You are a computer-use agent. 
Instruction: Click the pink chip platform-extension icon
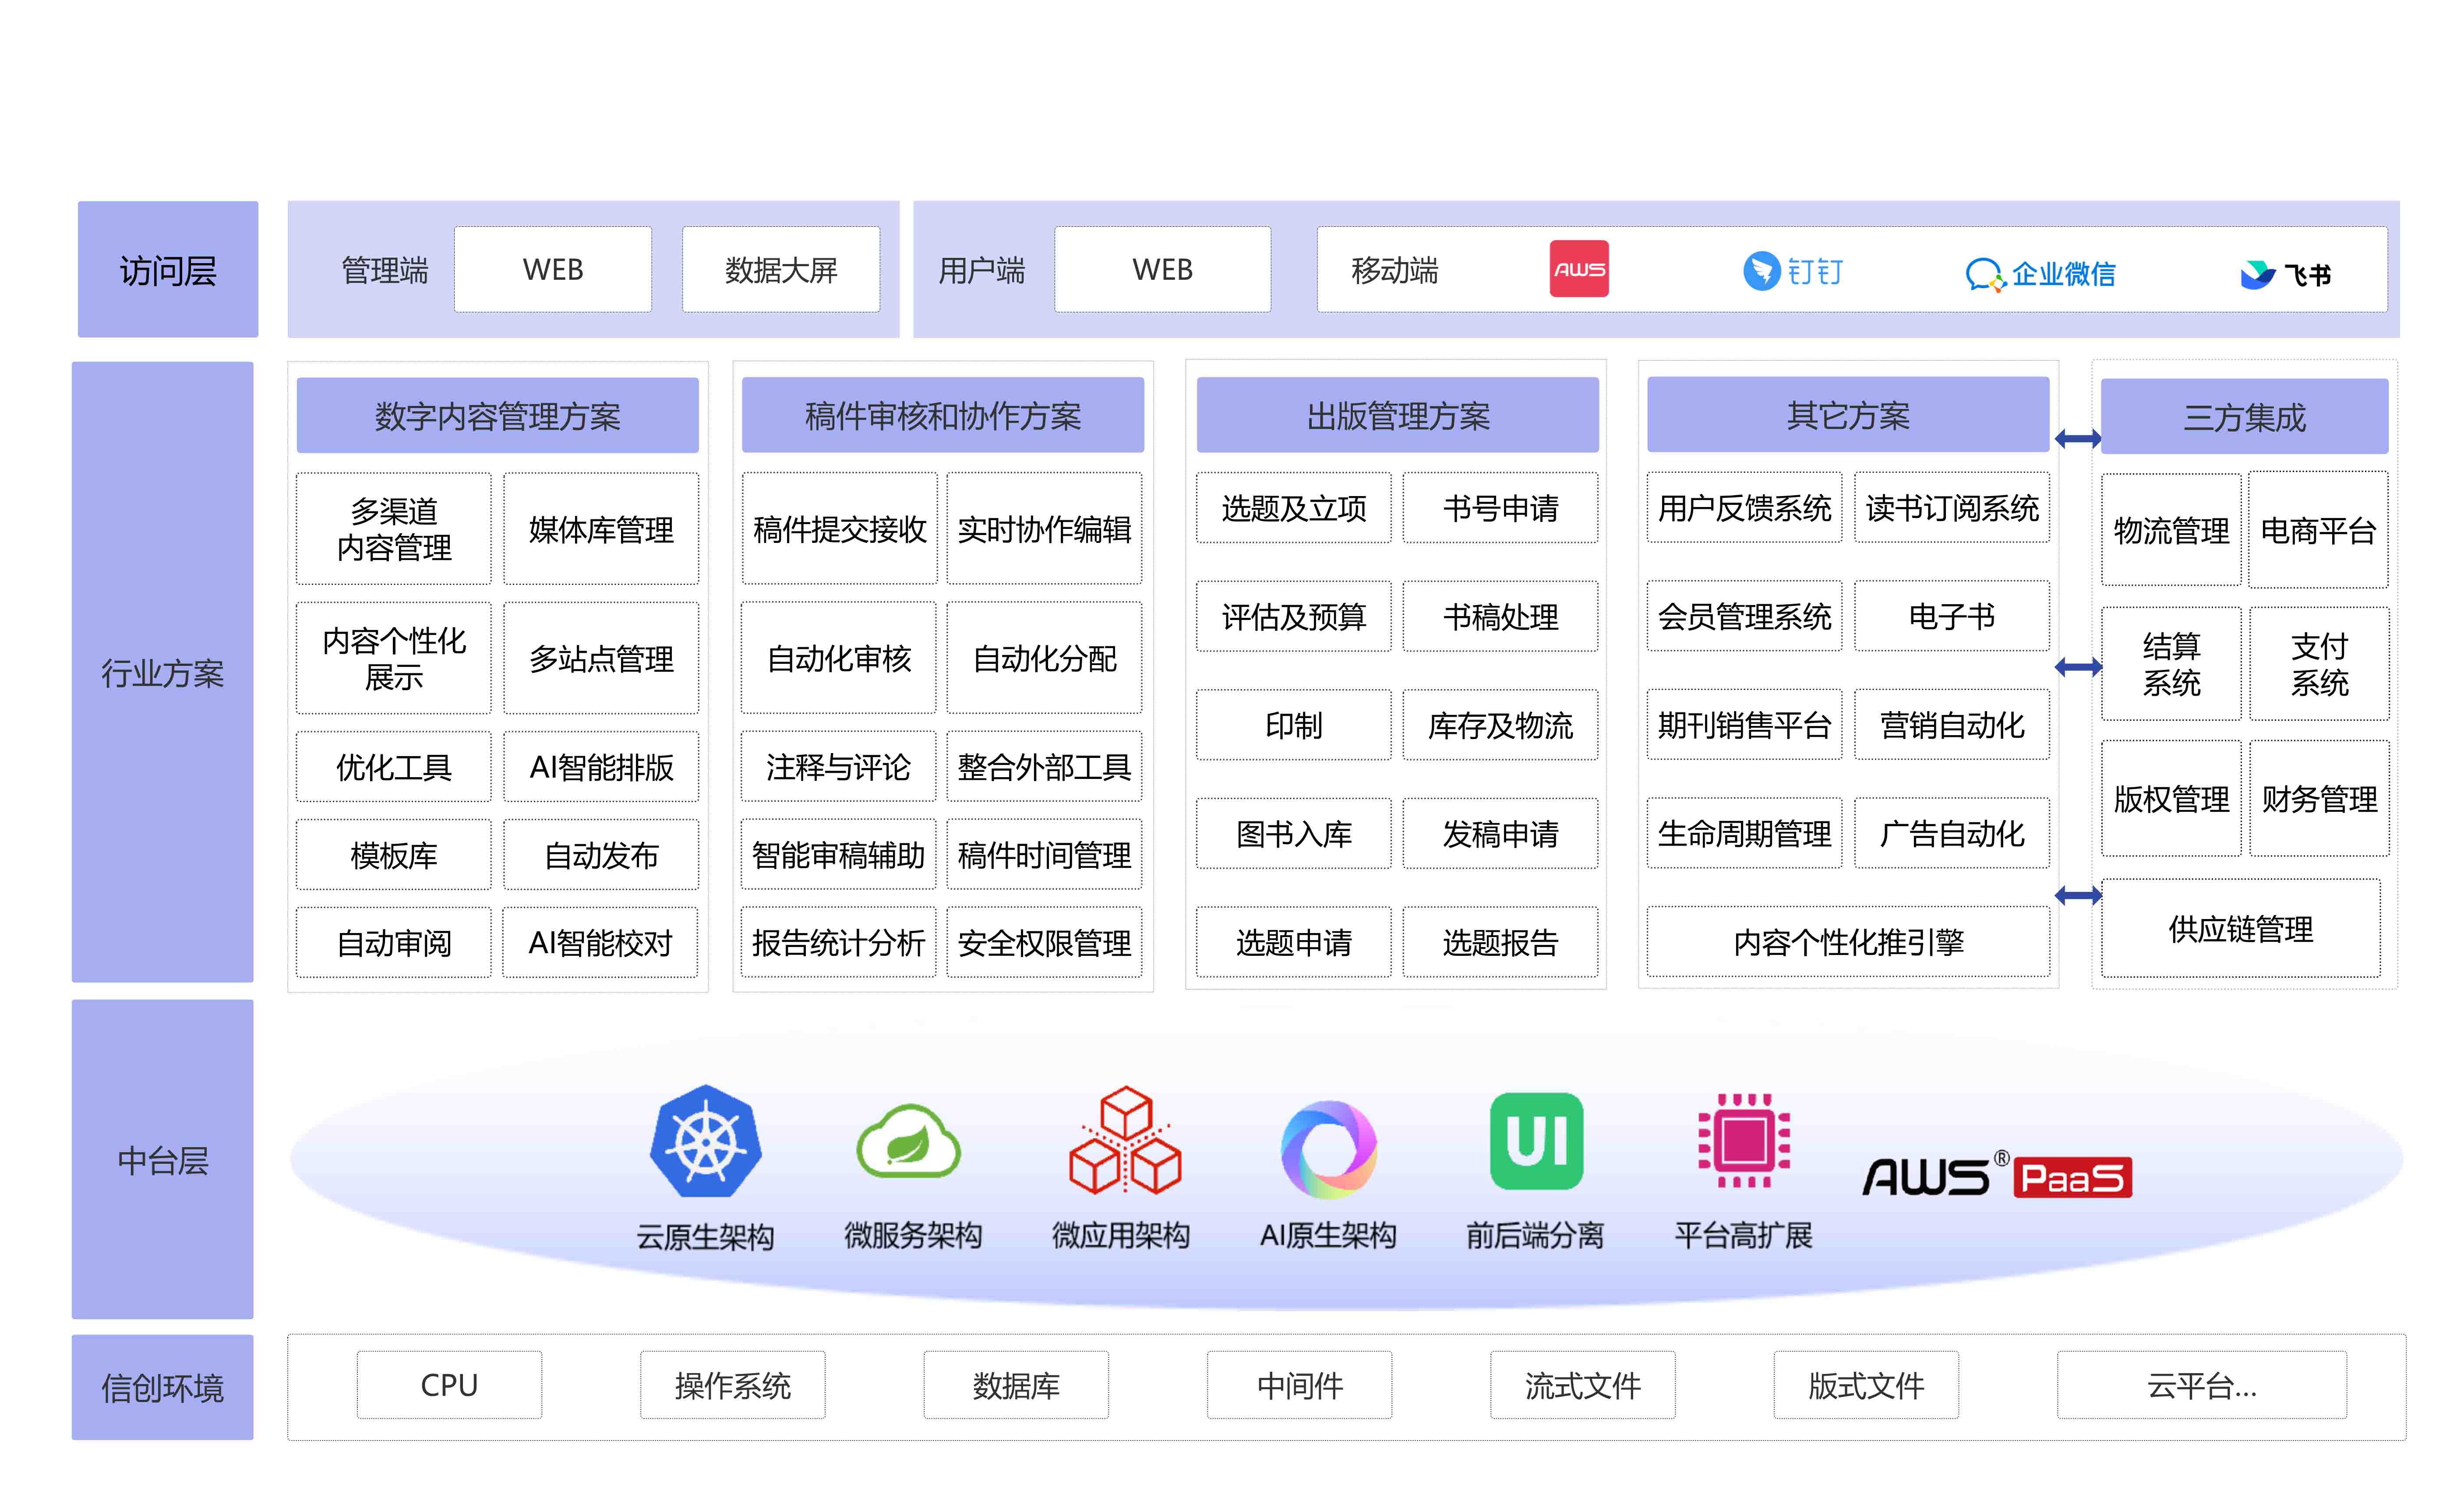[x=1744, y=1141]
